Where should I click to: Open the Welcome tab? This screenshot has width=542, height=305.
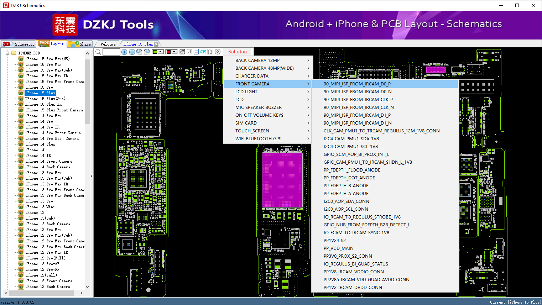pos(108,44)
